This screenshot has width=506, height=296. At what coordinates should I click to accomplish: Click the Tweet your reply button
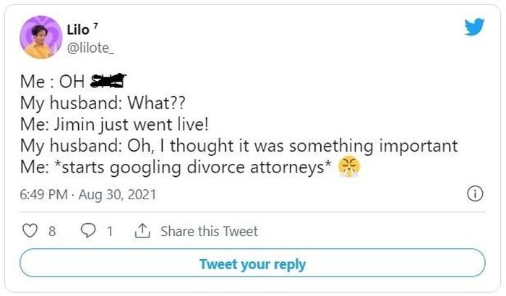pyautogui.click(x=252, y=263)
